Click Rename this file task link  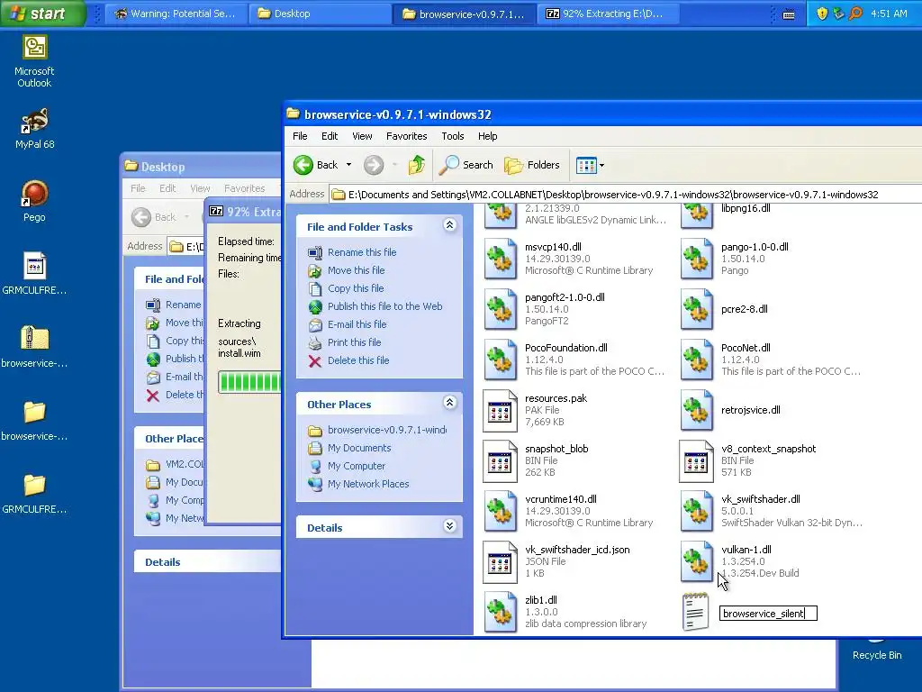click(362, 252)
